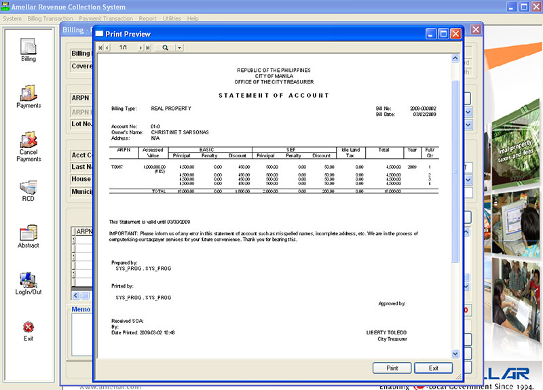Viewport: 543px width, 390px height.
Task: Click left scroll arrow in Billing grid
Action: pyautogui.click(x=76, y=296)
